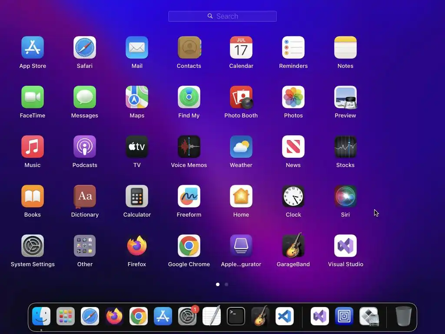Open Firefox from the Dock
Image resolution: width=445 pixels, height=334 pixels.
[114, 316]
